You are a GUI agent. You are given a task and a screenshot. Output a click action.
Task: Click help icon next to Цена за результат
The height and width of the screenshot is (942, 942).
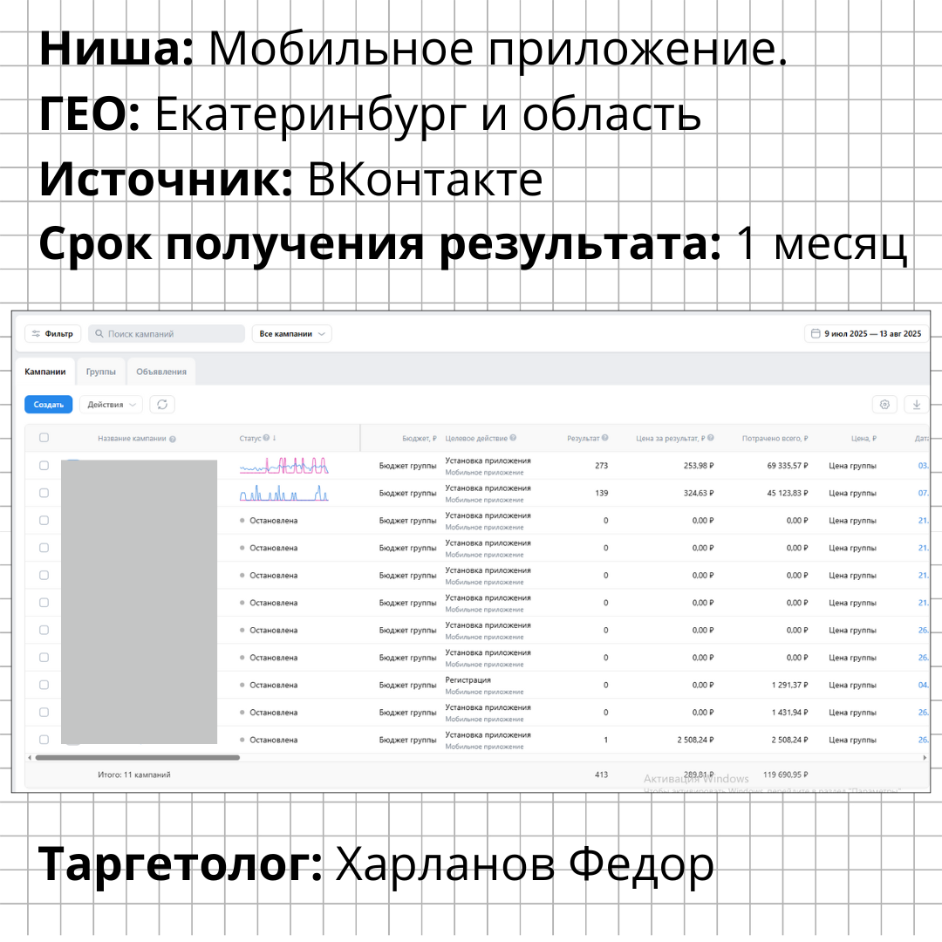[711, 438]
